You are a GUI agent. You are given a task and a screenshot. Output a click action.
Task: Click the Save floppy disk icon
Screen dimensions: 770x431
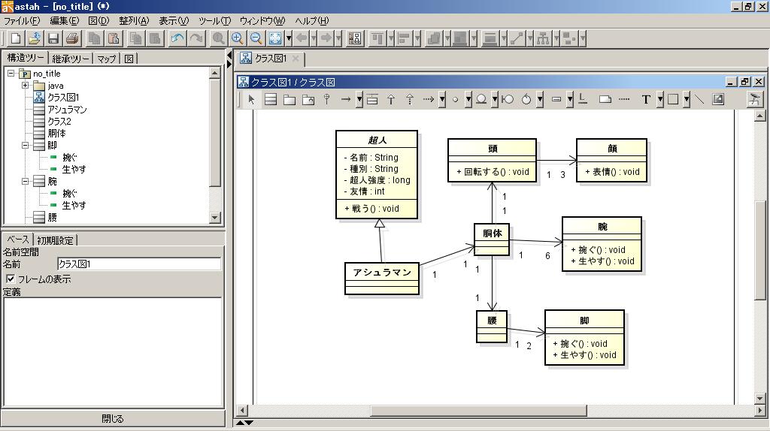[53, 38]
